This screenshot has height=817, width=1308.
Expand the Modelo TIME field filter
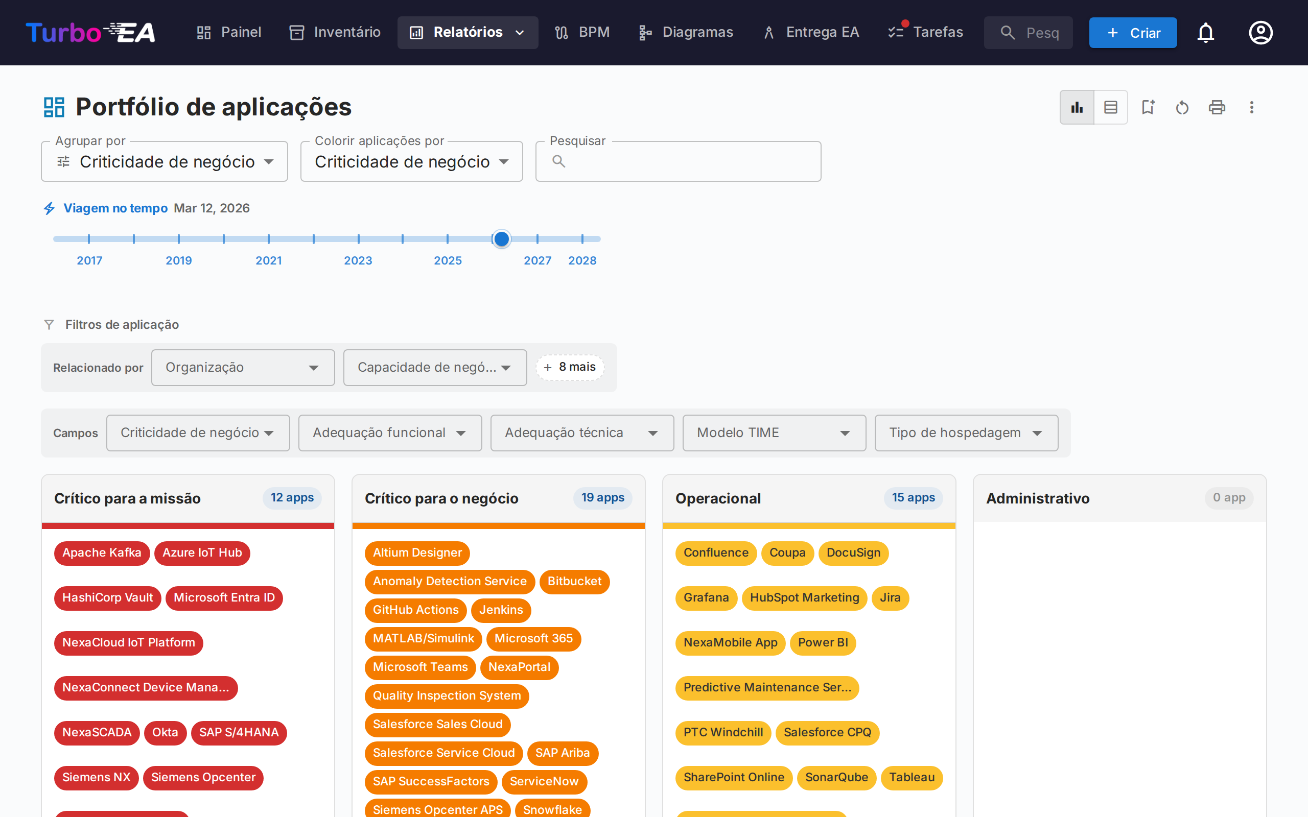point(774,433)
